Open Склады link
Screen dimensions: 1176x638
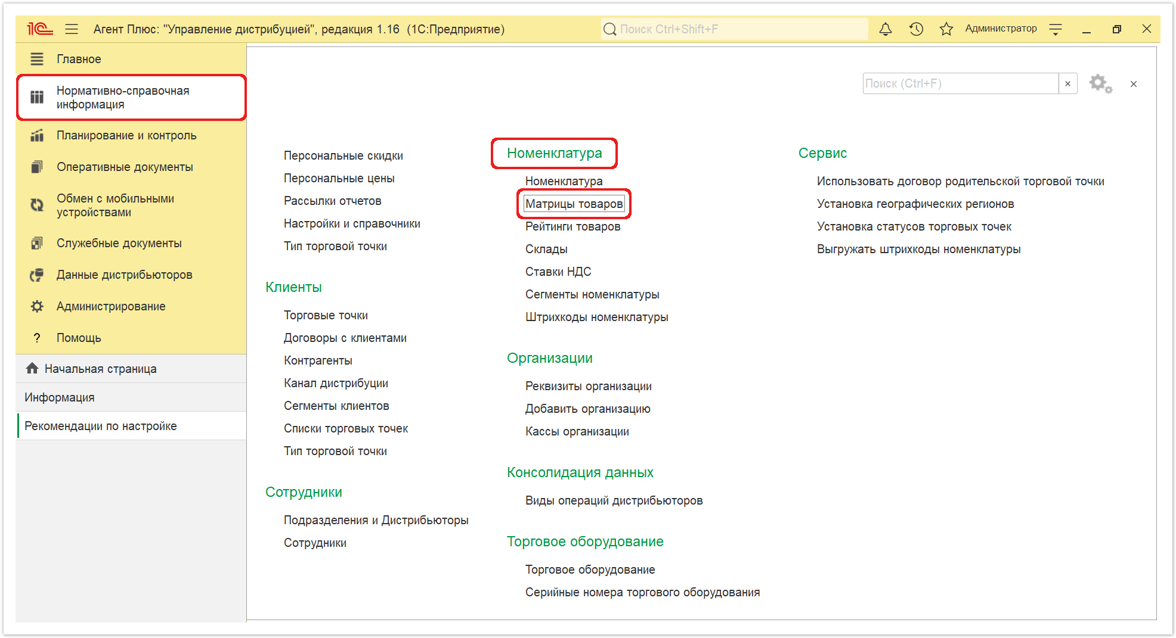[546, 249]
